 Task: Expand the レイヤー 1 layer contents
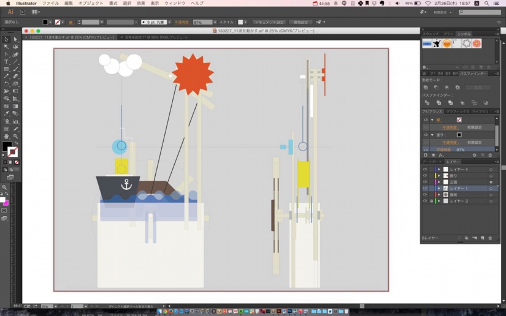[439, 189]
